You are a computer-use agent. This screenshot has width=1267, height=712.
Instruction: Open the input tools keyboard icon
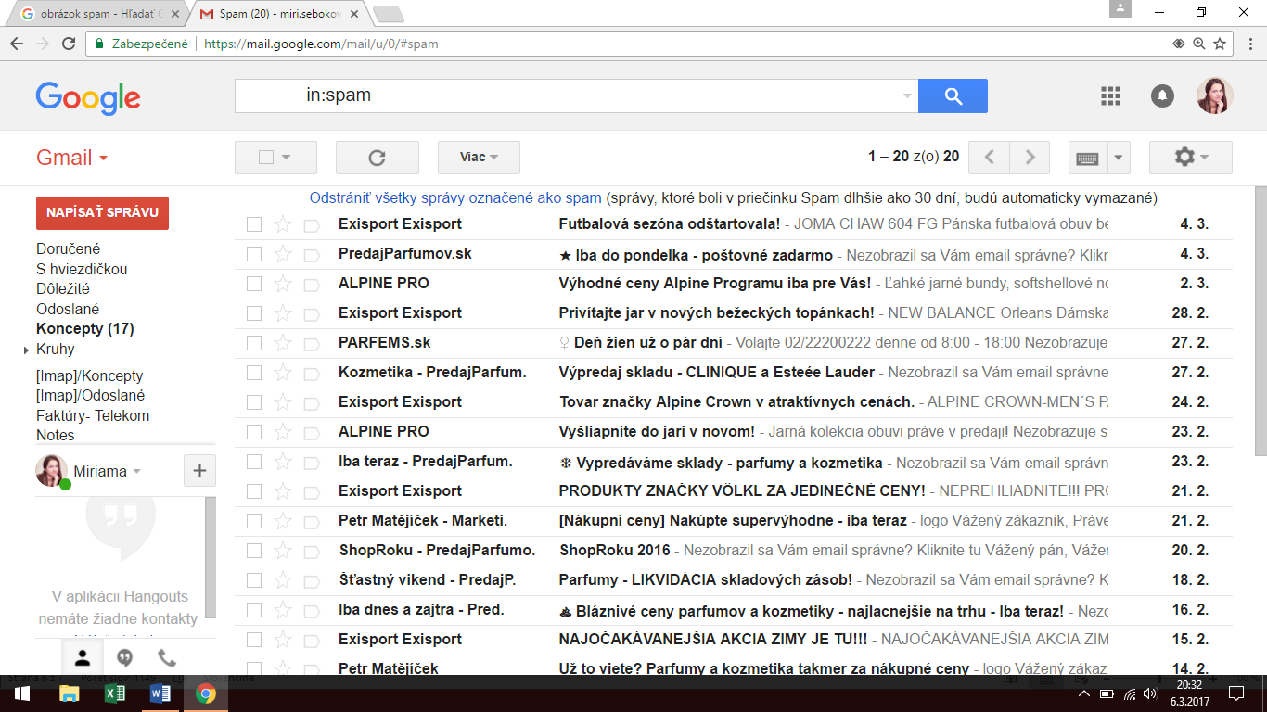1087,158
